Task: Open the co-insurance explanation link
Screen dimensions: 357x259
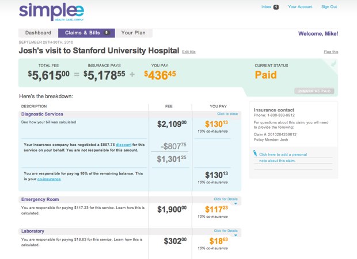Action: (x=49, y=179)
